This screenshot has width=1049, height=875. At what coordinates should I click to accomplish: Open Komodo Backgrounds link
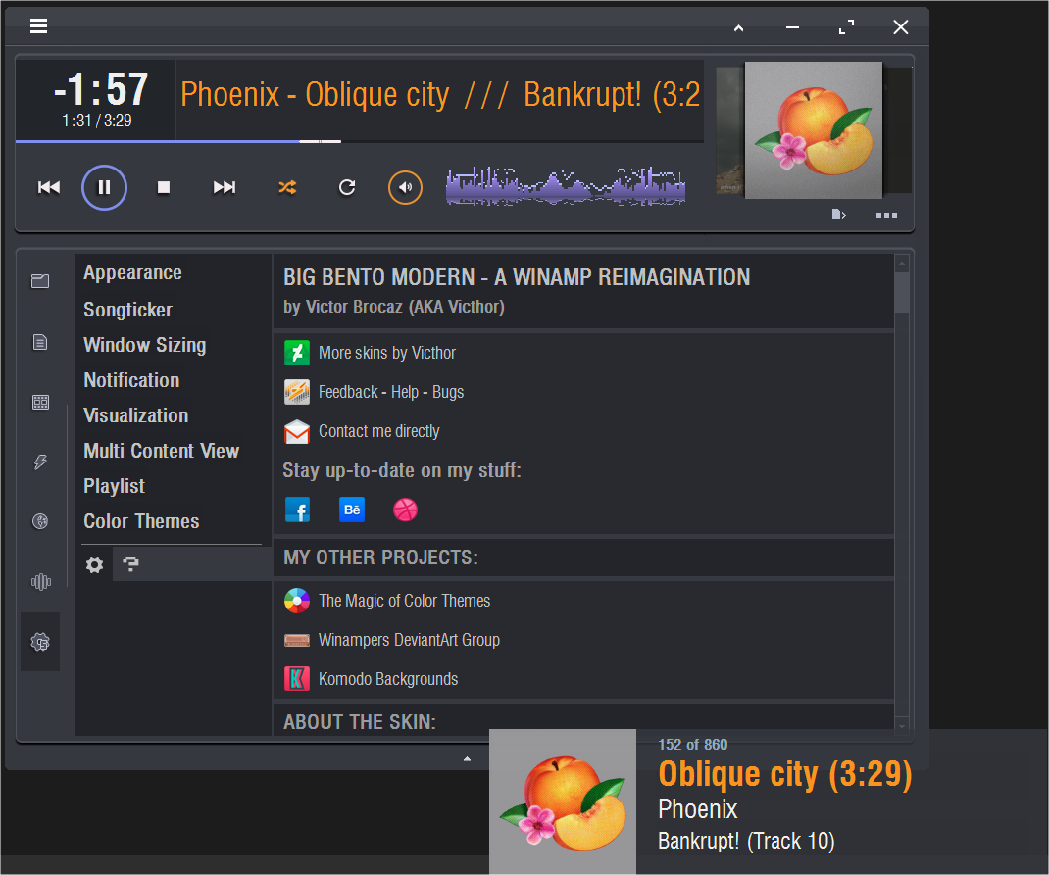(388, 679)
